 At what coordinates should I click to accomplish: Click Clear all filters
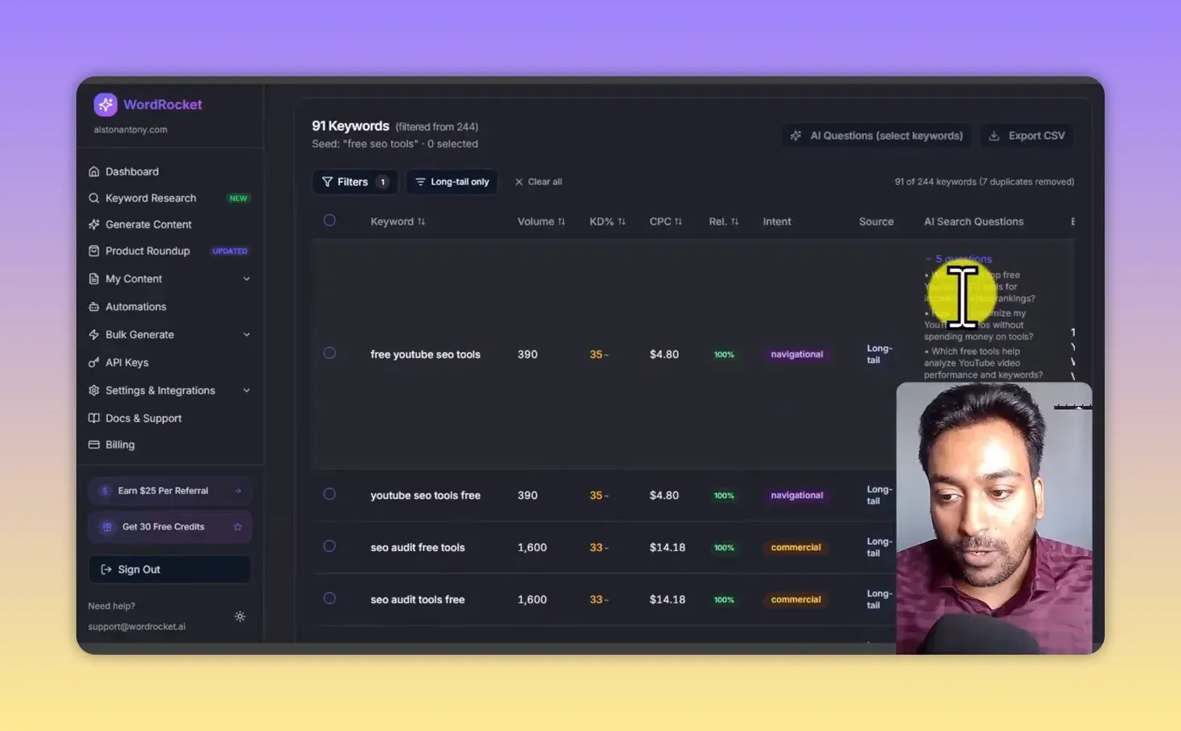(x=538, y=182)
